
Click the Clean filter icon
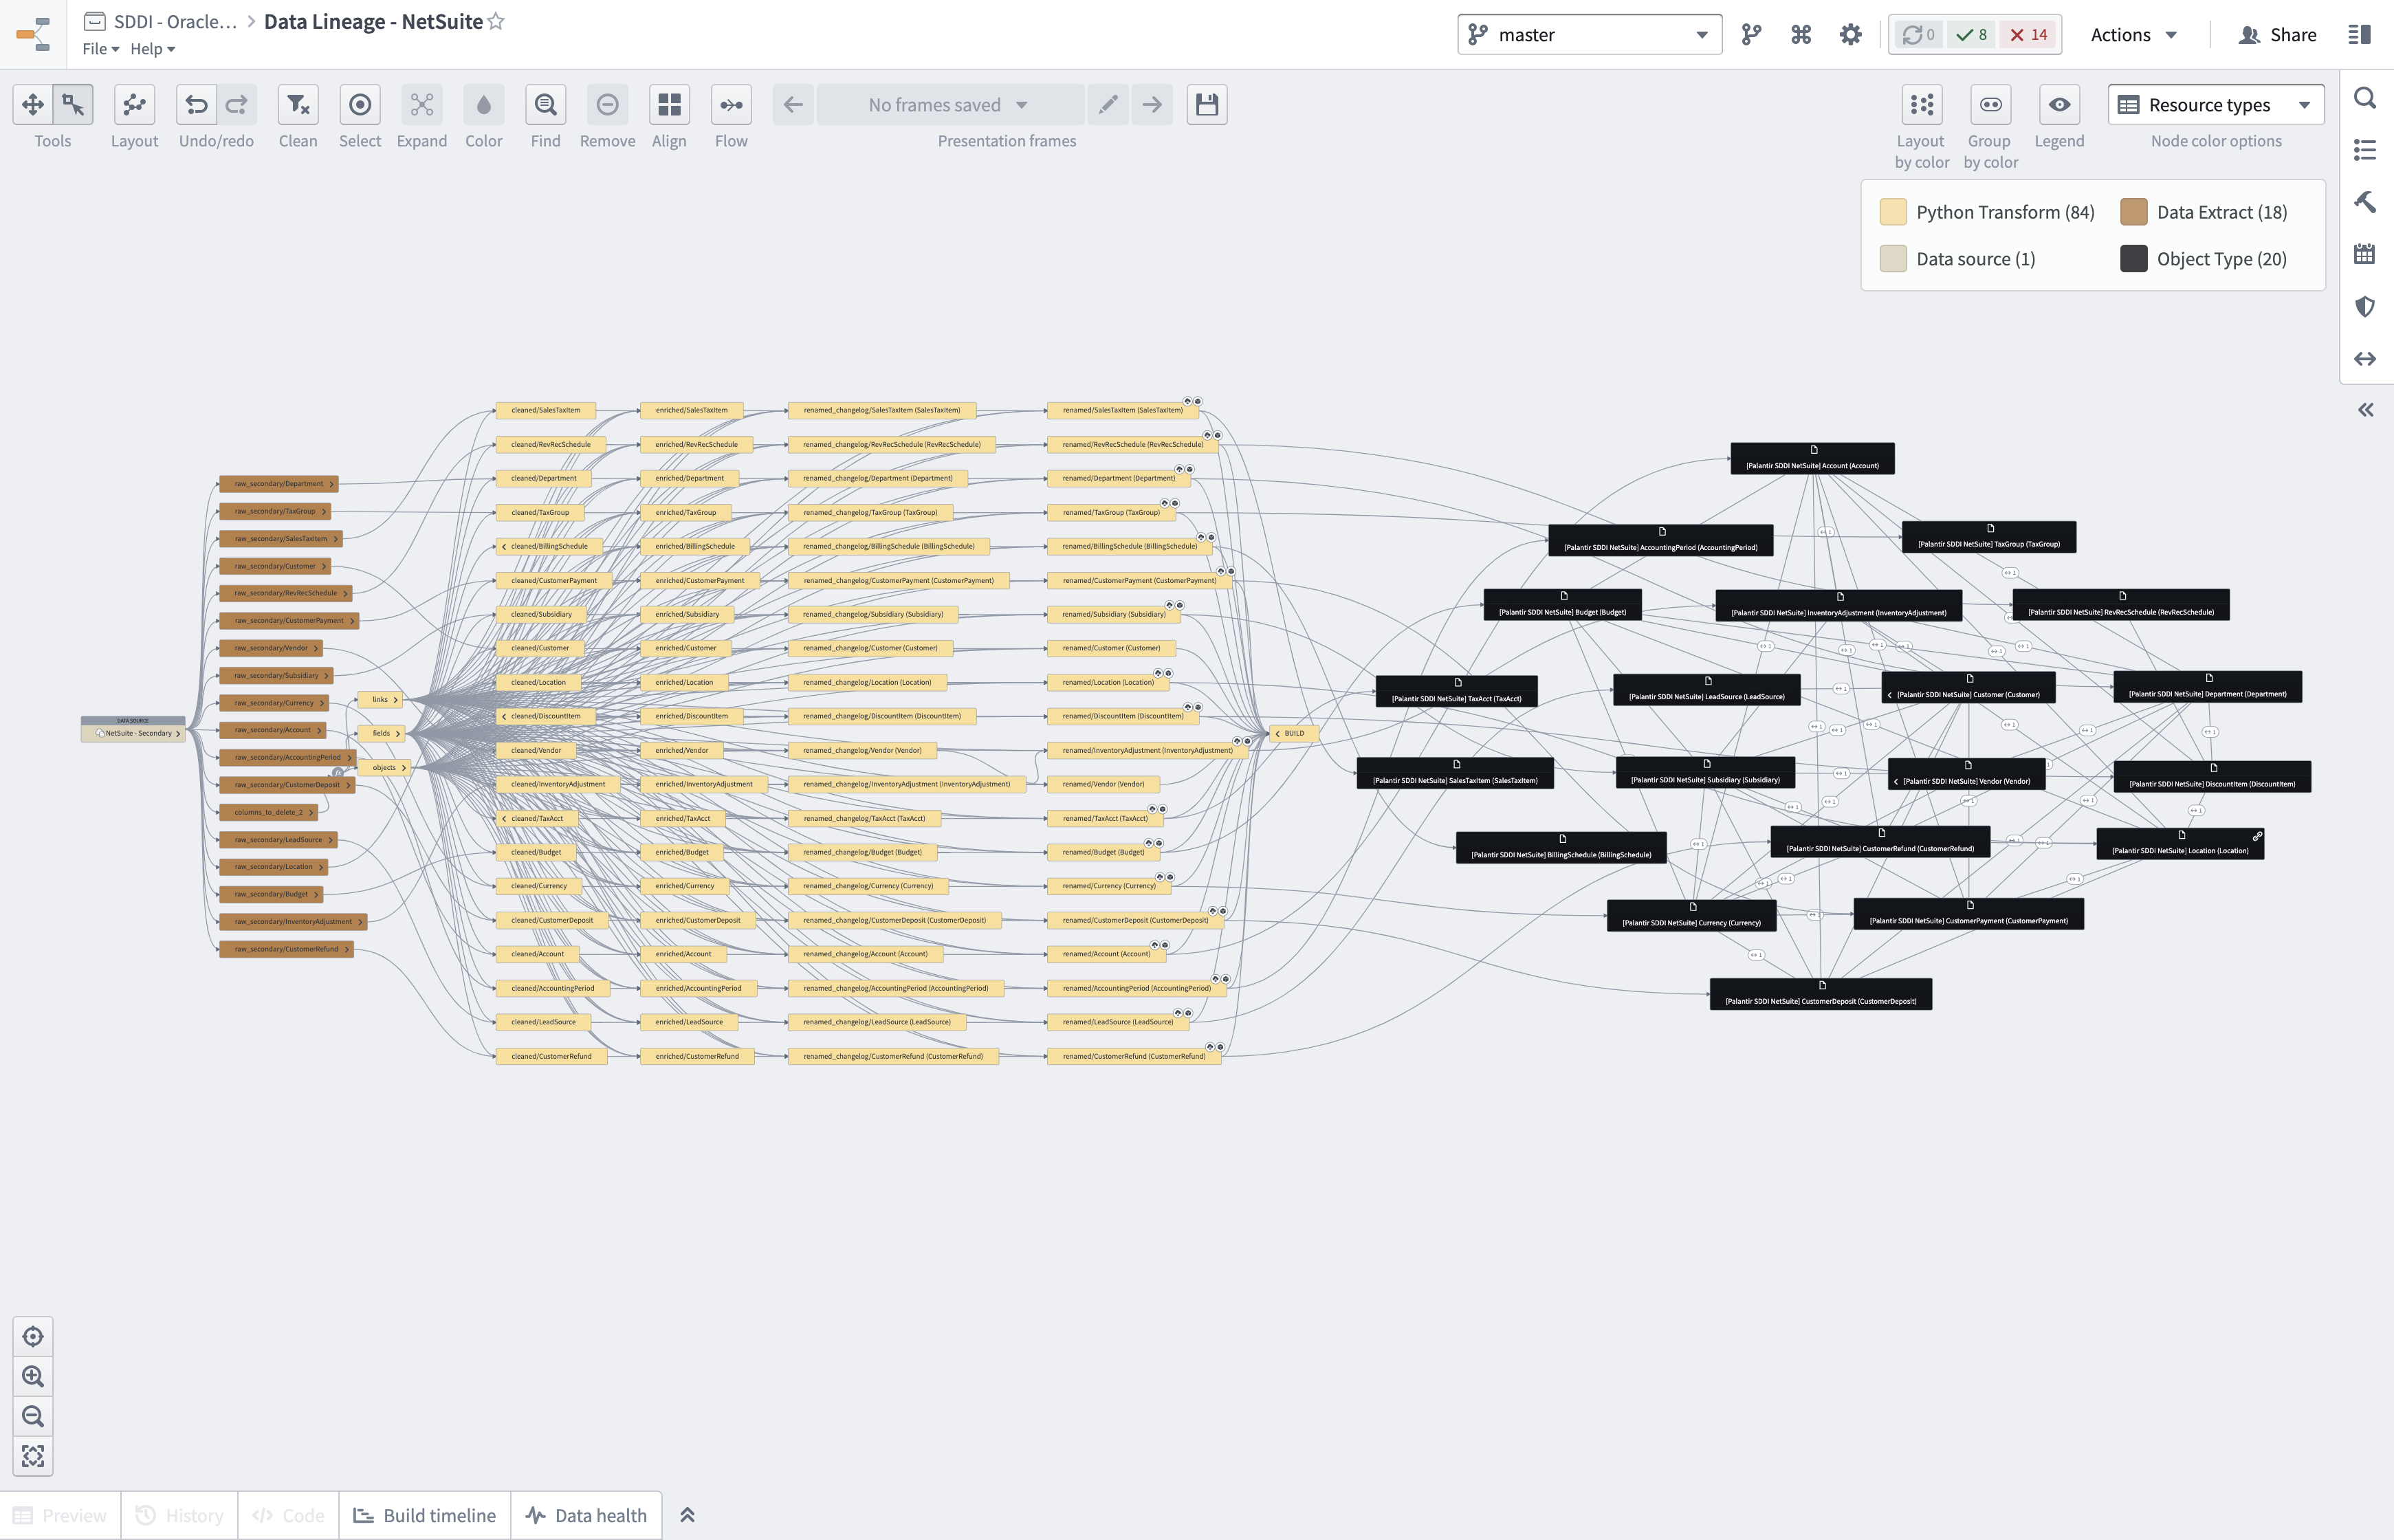(x=298, y=105)
